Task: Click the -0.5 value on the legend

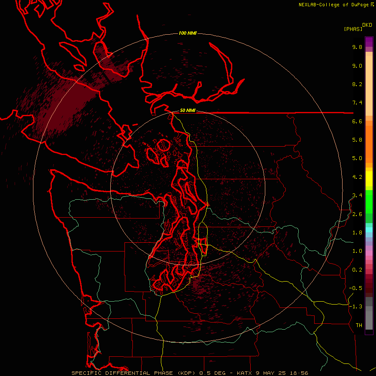Action: 356,288
